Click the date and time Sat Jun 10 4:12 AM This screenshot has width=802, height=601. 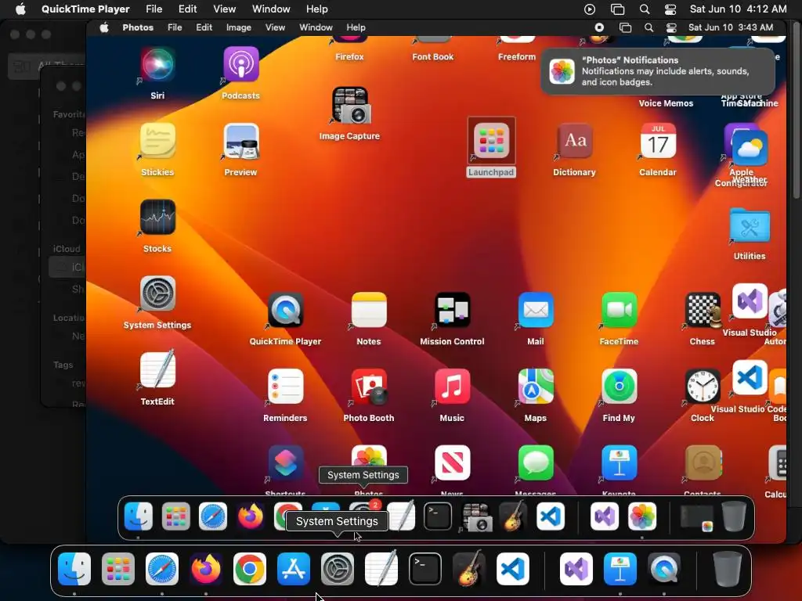click(738, 9)
